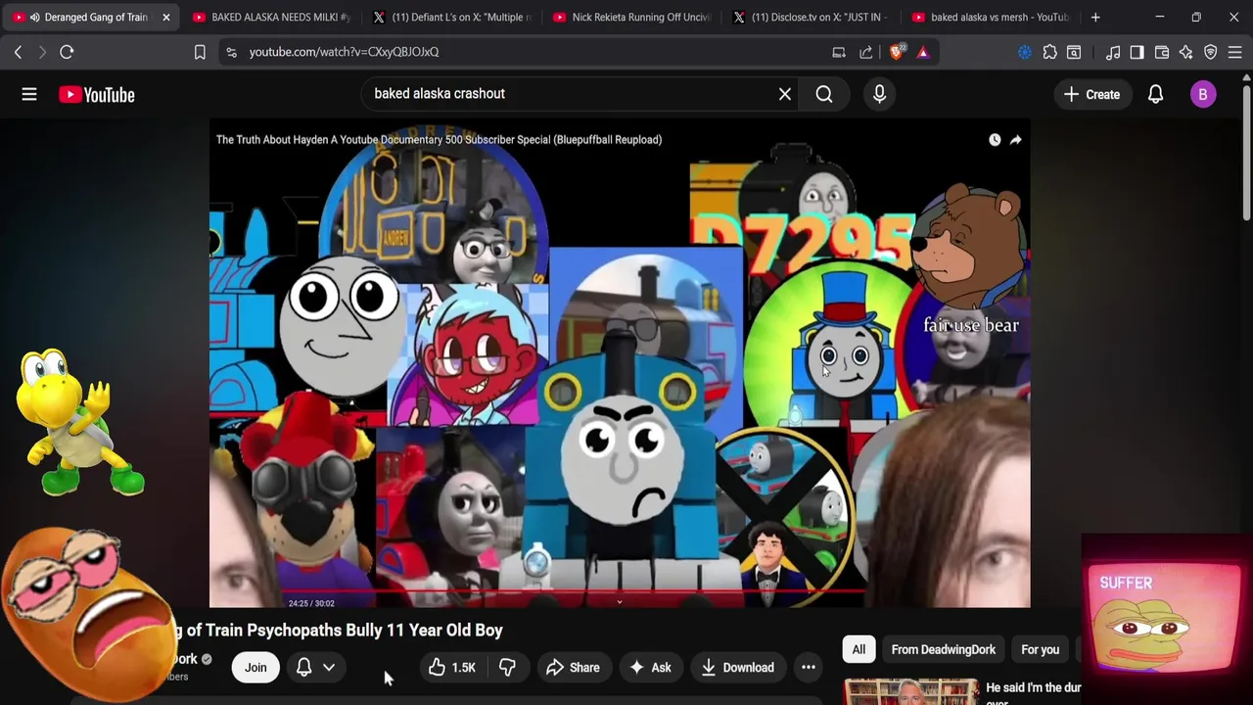This screenshot has width=1253, height=705.
Task: Toggle the channel notification bell
Action: click(303, 668)
